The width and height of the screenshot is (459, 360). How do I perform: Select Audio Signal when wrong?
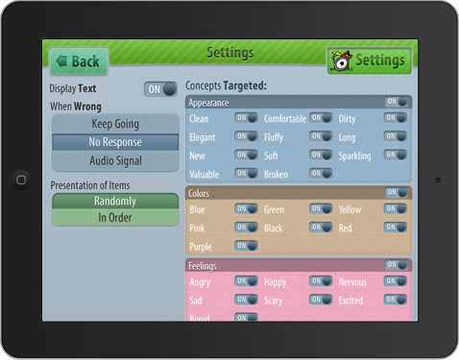click(115, 161)
